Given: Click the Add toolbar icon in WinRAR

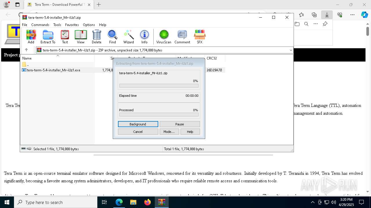Looking at the screenshot, I should tap(31, 37).
